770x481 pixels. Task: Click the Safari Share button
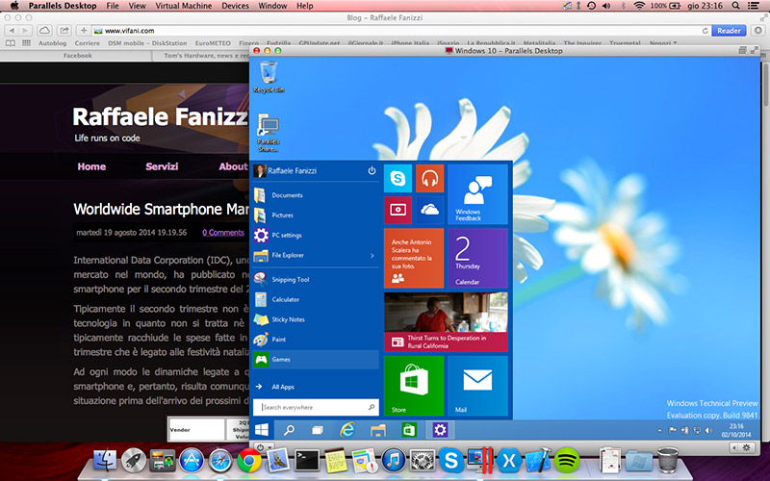click(64, 31)
